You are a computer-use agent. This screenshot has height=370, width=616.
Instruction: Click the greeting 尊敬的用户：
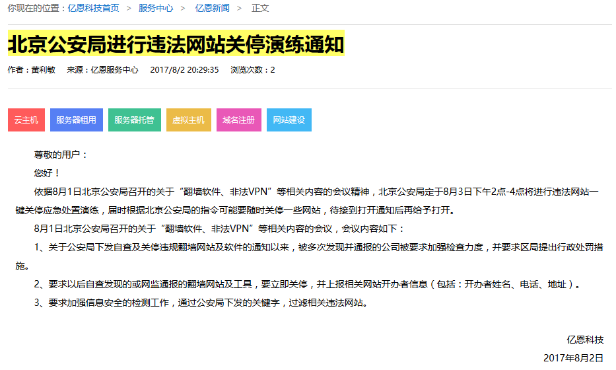(61, 155)
